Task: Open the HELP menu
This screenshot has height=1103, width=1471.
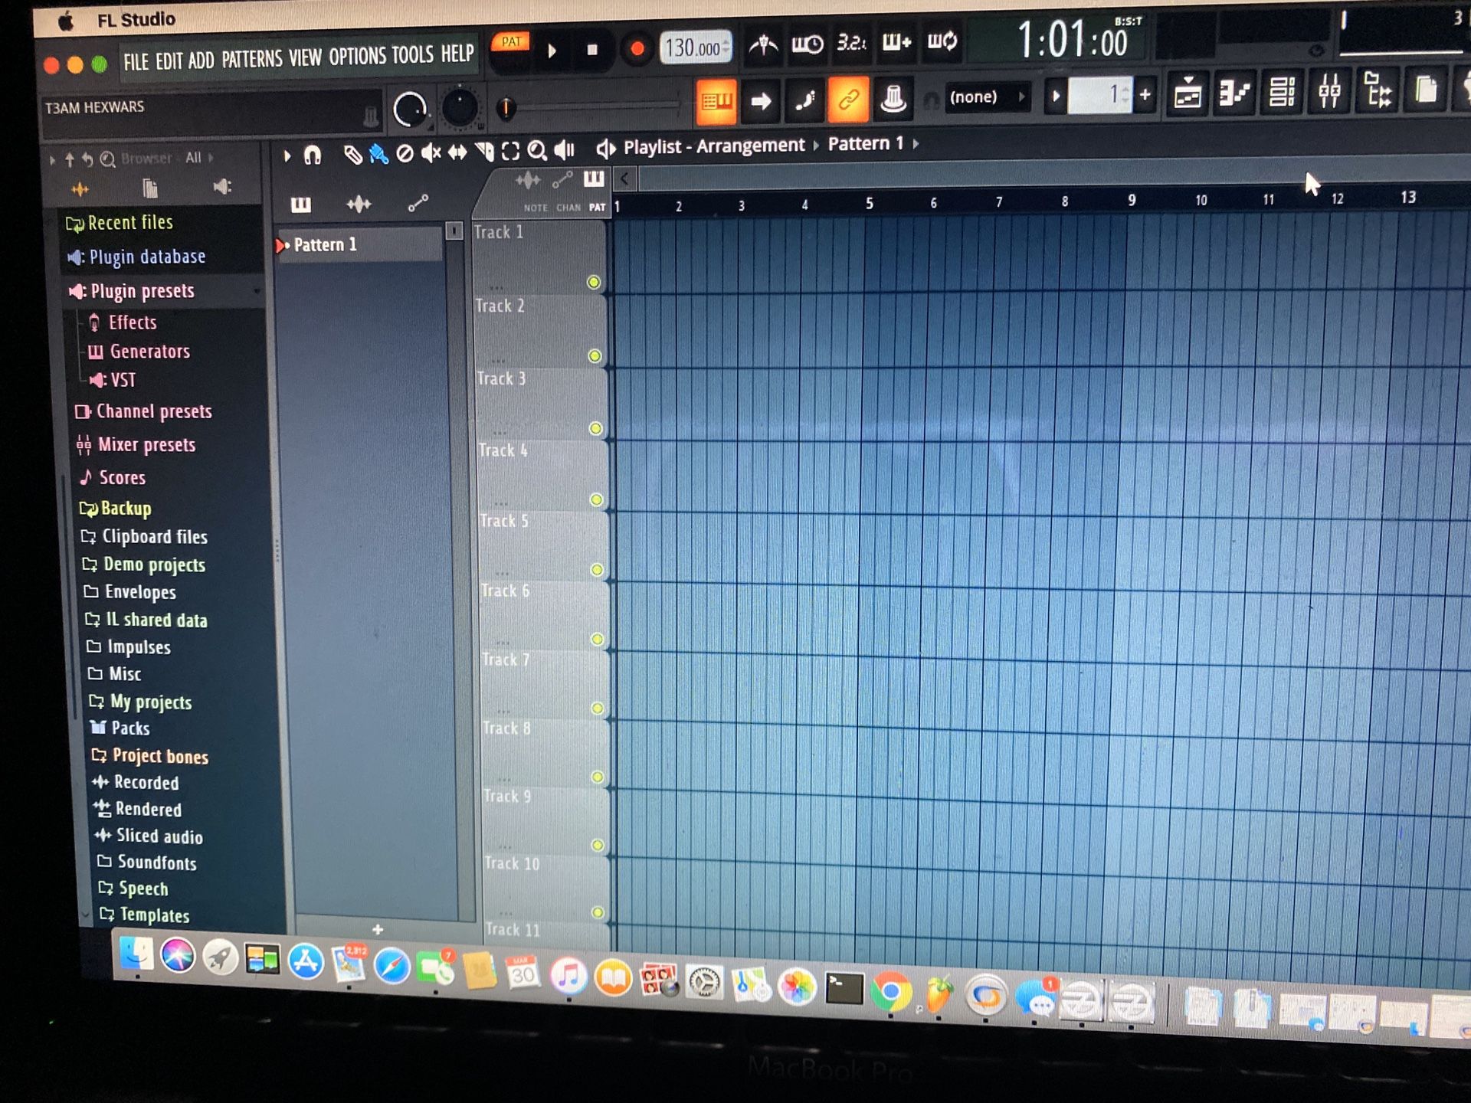Action: pos(457,54)
